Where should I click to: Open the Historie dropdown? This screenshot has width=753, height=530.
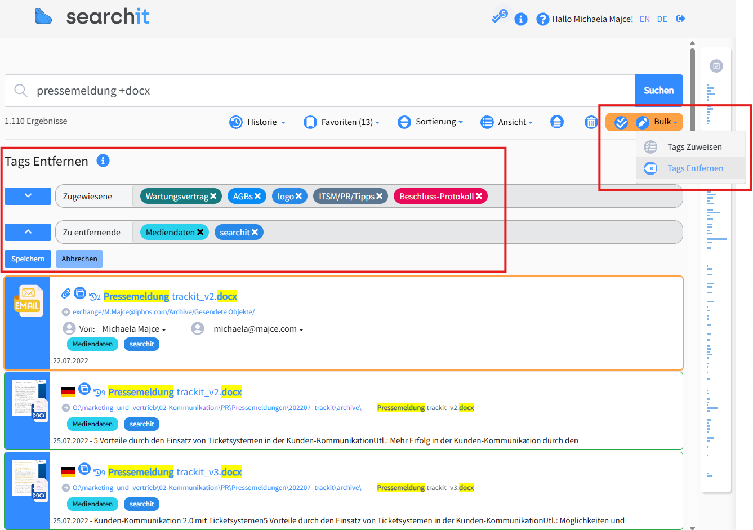[x=258, y=122]
